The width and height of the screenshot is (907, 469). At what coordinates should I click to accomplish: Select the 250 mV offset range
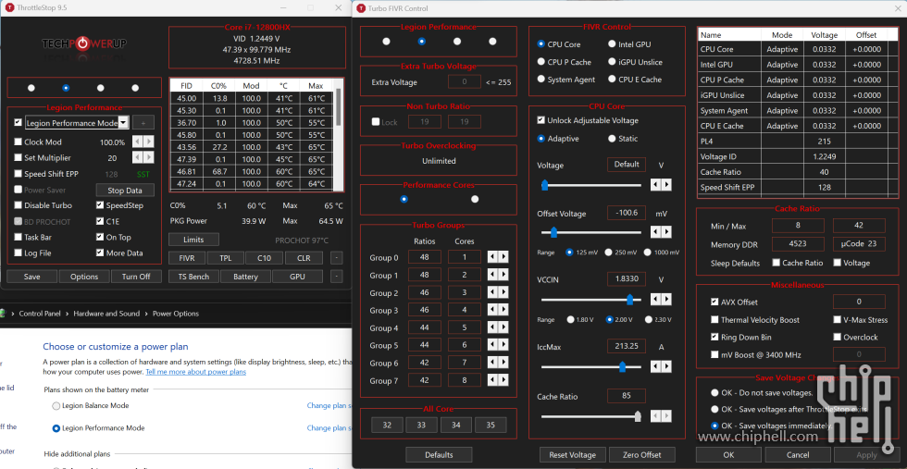tap(609, 253)
